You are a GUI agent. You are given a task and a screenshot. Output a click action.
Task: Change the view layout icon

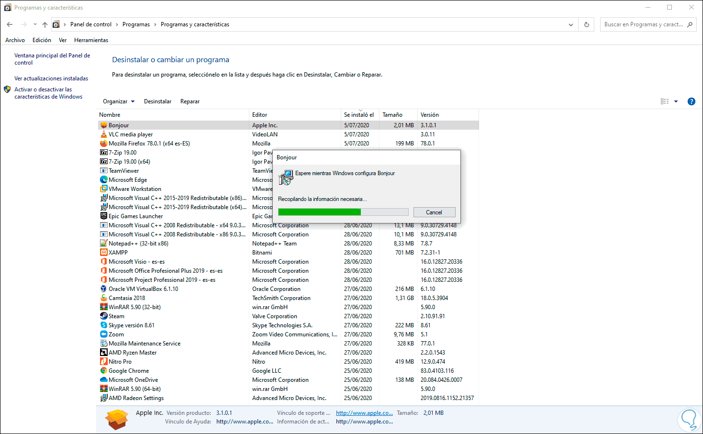coord(665,101)
